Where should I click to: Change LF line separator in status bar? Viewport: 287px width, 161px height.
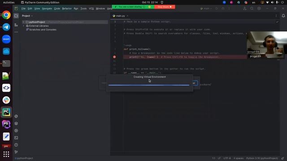tap(219, 158)
